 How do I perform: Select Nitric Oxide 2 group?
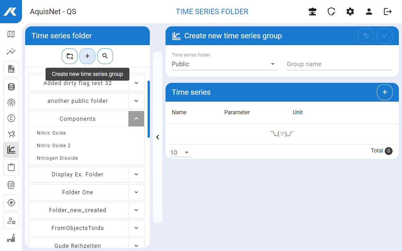tap(54, 146)
